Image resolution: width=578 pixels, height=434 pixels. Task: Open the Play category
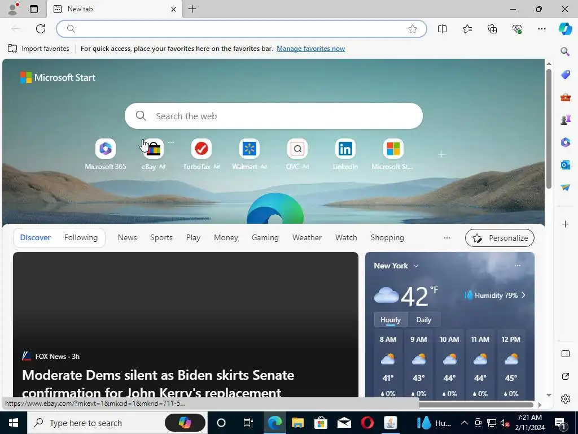[x=193, y=238]
